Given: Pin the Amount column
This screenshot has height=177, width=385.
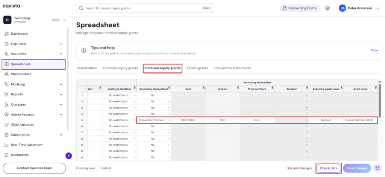Looking at the screenshot, I should click(x=238, y=88).
